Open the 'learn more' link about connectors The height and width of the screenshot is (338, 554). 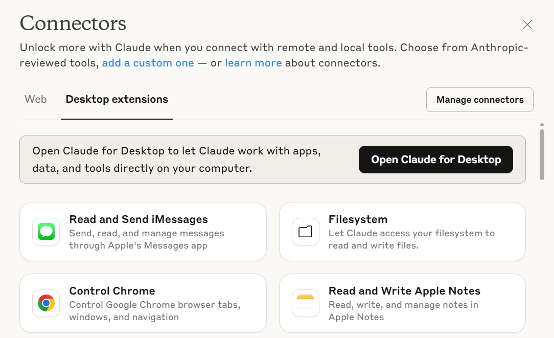point(253,63)
